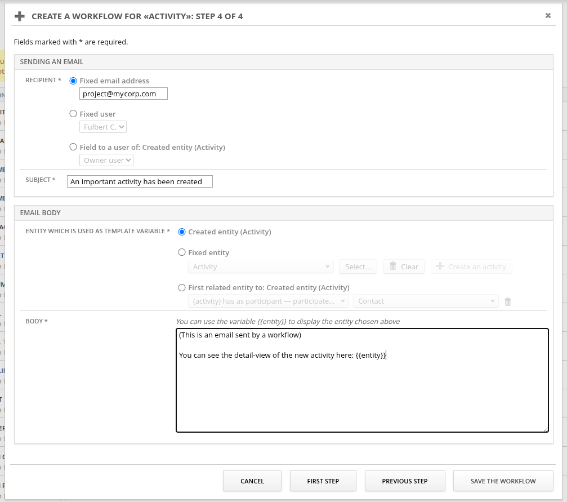The image size is (567, 502).
Task: Click the Select... entity button
Action: 358,266
